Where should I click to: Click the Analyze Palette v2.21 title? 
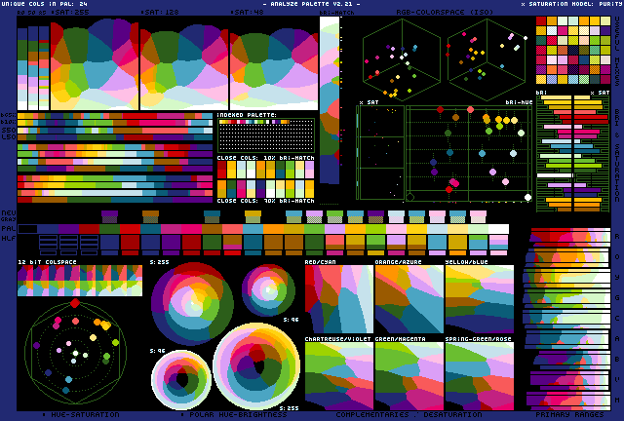pos(311,4)
